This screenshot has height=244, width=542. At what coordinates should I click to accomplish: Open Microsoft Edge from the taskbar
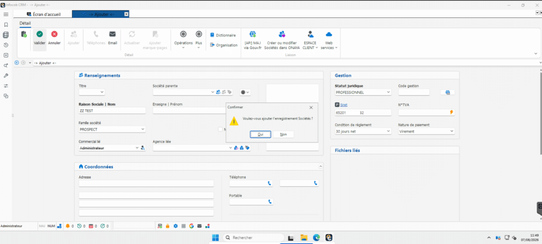(317, 238)
